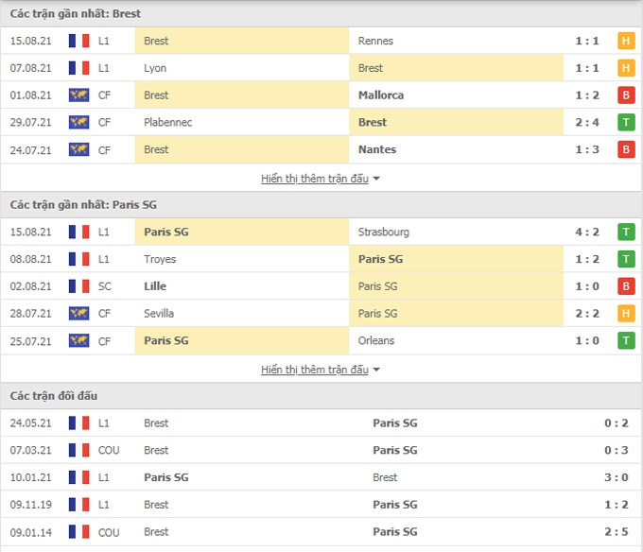643x552 pixels.
Task: Click the 3:0 score of Paris SG–Brest
Action: tap(616, 477)
